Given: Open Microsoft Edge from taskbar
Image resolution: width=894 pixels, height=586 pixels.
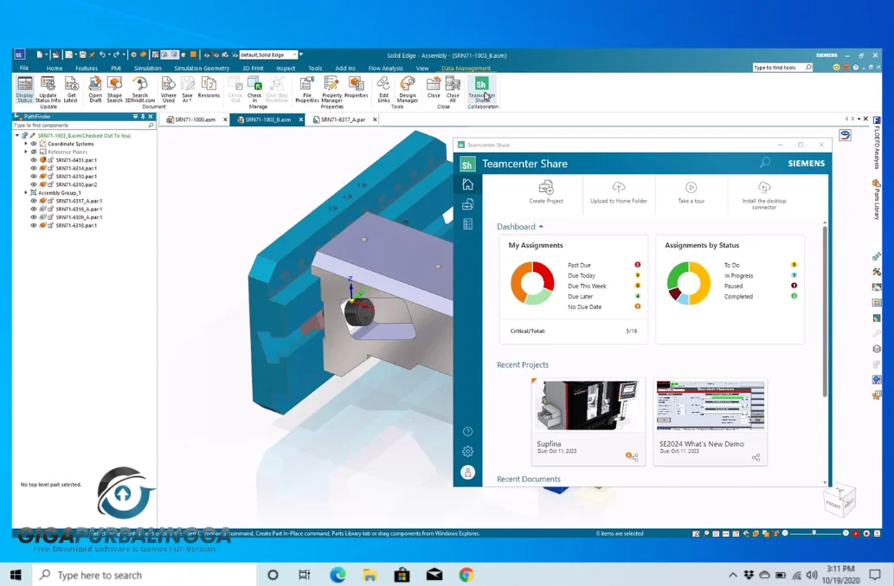Looking at the screenshot, I should pos(338,575).
